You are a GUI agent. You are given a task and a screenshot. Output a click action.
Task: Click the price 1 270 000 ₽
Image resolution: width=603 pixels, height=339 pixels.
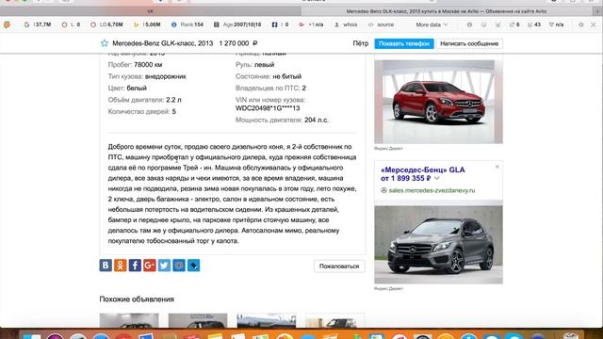click(238, 43)
